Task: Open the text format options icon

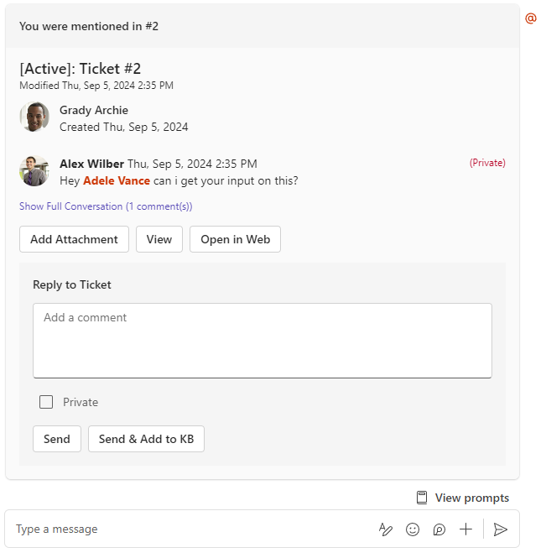Action: (x=386, y=529)
